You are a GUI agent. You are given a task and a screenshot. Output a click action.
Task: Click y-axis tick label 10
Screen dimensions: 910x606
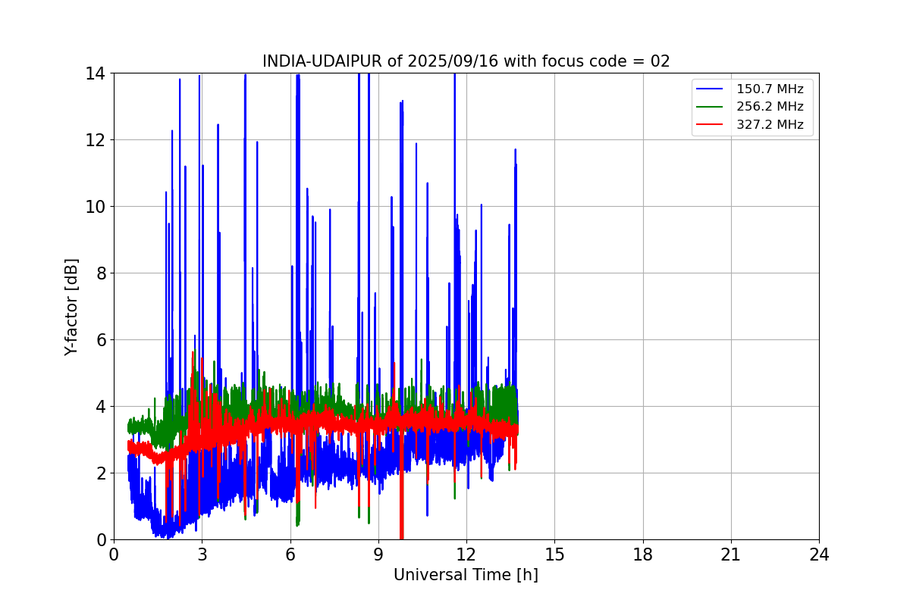(95, 207)
